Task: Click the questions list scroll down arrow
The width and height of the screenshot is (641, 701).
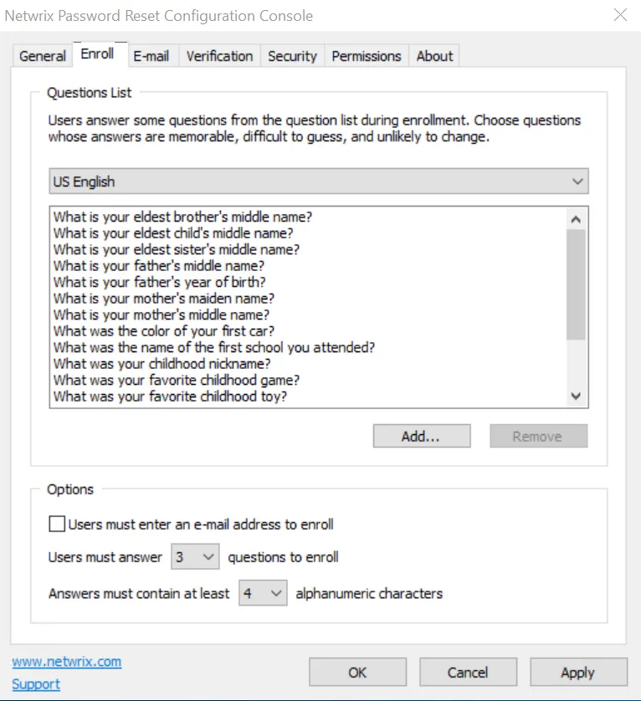Action: pos(576,397)
